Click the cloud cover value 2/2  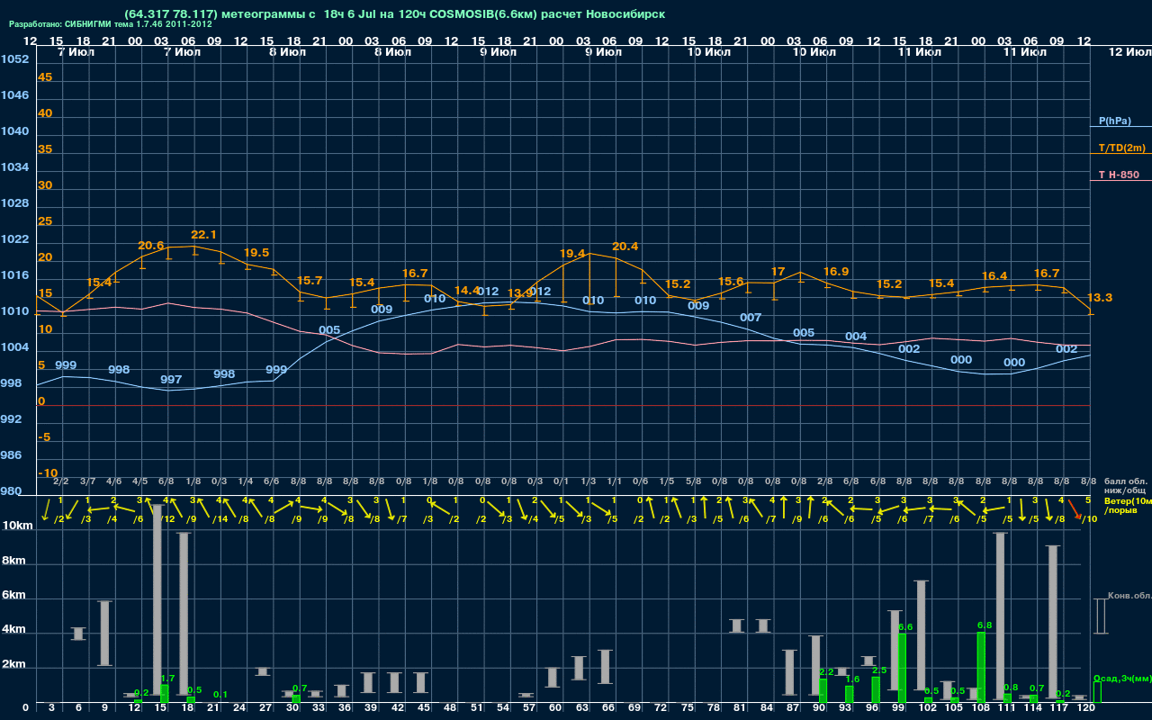61,481
